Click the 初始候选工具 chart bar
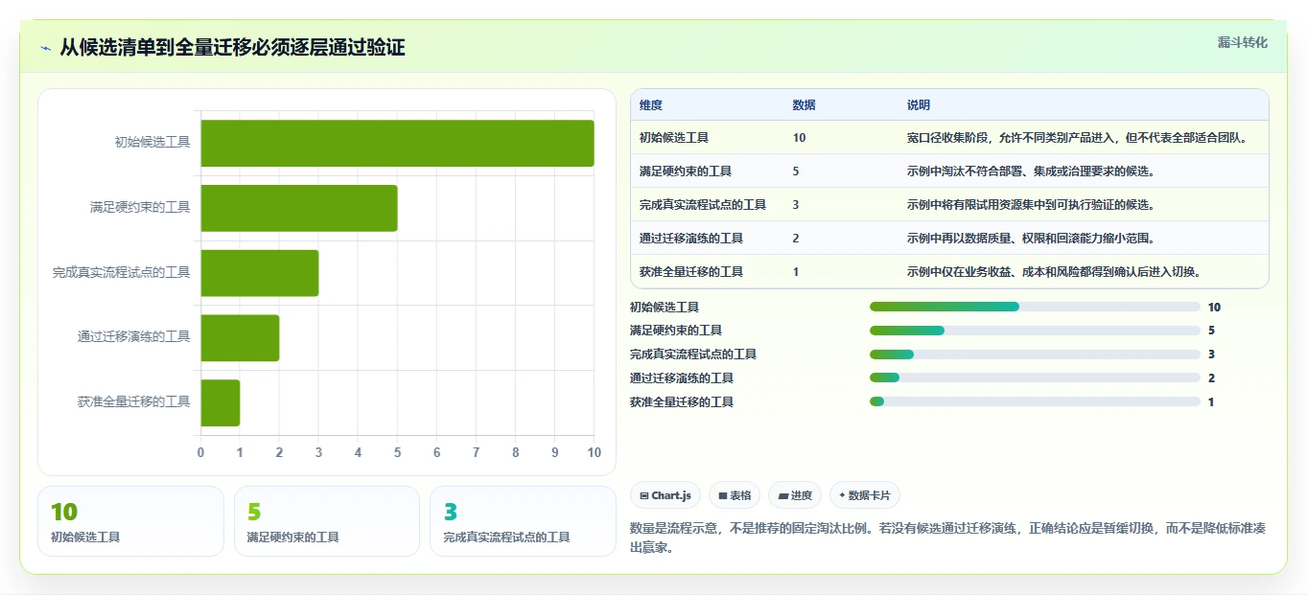Viewport: 1307px width, 595px height. (x=397, y=143)
